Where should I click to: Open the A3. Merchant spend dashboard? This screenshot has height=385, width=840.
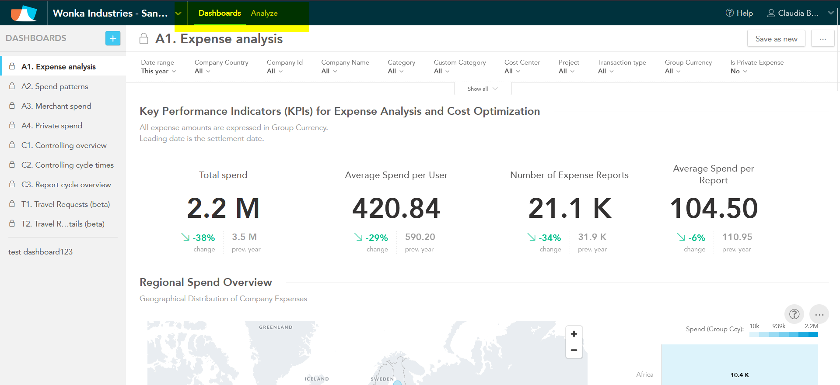pyautogui.click(x=56, y=106)
